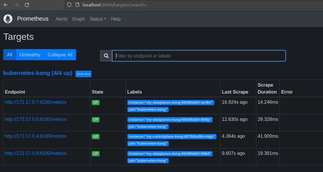Select the All targets filter
The width and height of the screenshot is (323, 172).
10,55
